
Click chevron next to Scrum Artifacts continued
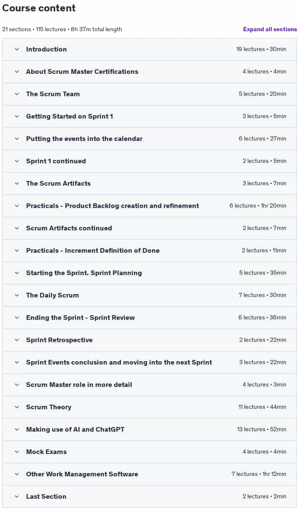(17, 228)
